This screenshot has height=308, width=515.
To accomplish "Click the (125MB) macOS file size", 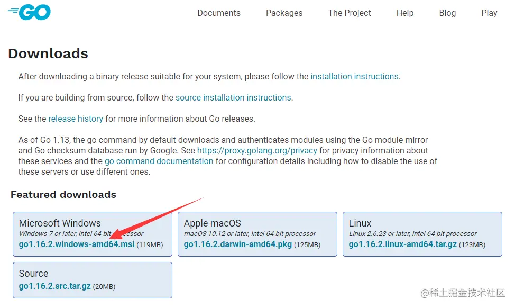I will [307, 245].
